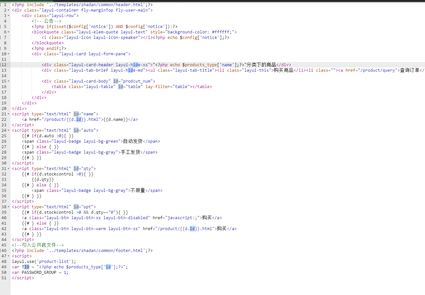Click the "layui-bg-green" class

(x=101, y=141)
